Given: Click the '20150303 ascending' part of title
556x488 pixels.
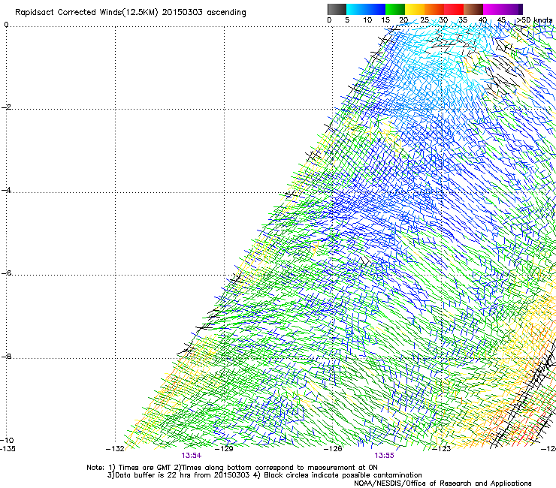Looking at the screenshot, I should (204, 12).
